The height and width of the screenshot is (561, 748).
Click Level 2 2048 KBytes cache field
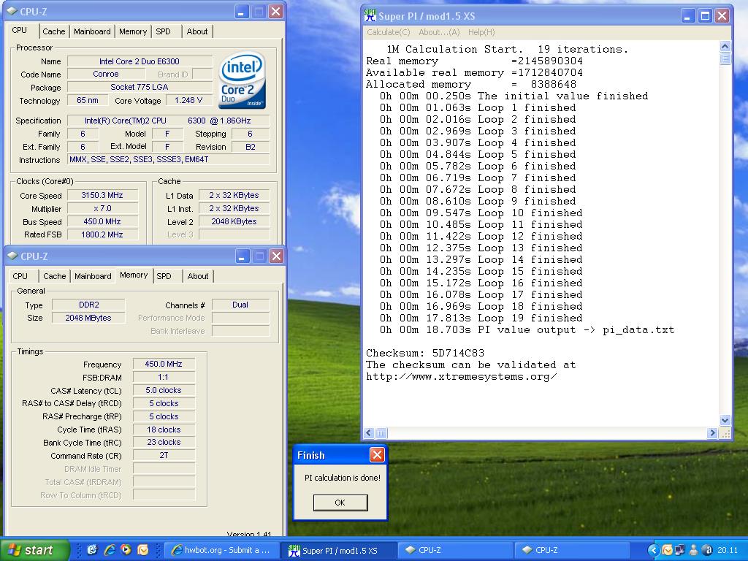click(234, 221)
